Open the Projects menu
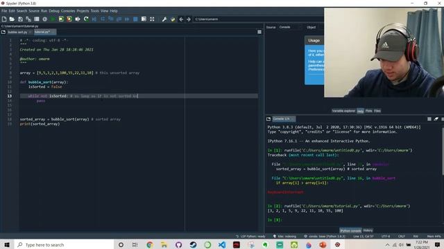Screen dimensions: 444x249 [83, 11]
